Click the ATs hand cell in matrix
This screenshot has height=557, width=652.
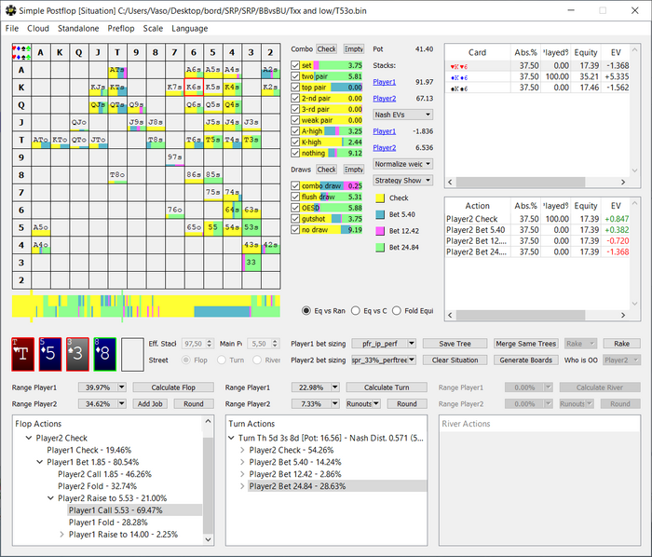(x=116, y=70)
